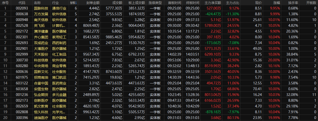The image size is (318, 121).
Task: Select stock name 英飞拓
Action: tap(39, 25)
